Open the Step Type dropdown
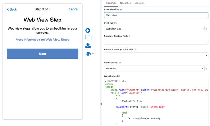210x126 pixels. coord(154,29)
